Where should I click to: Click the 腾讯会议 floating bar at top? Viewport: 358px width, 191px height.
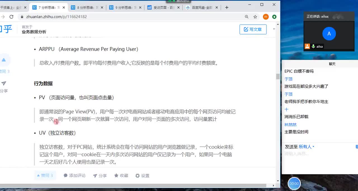point(179,1)
